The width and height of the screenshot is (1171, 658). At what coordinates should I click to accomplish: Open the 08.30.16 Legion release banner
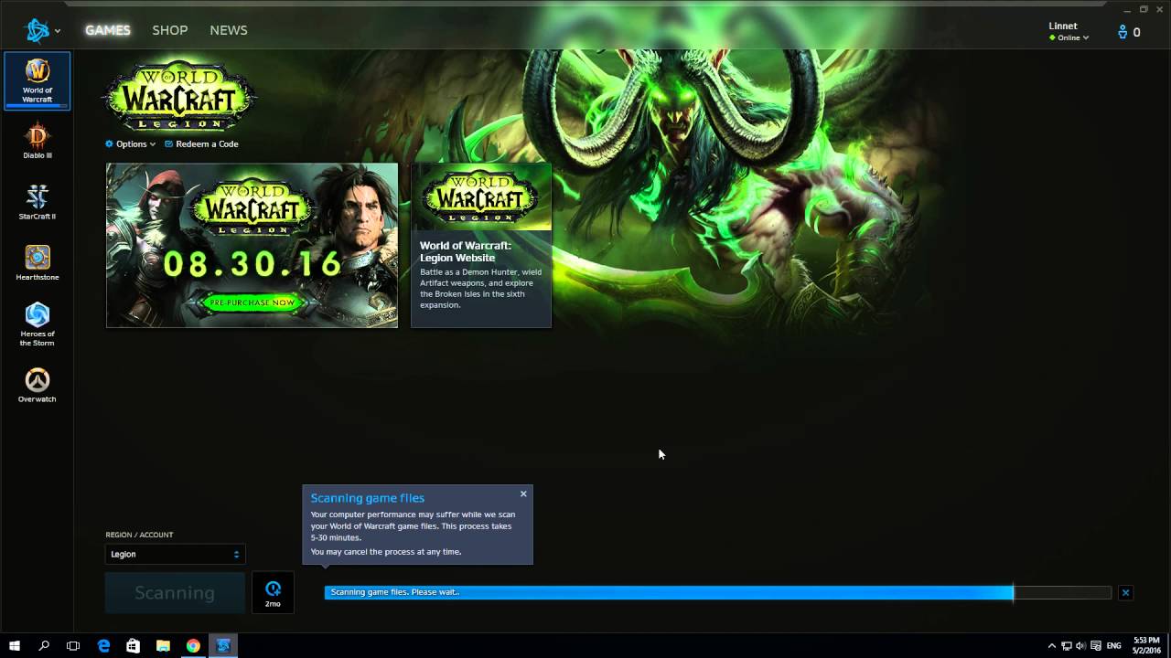(252, 245)
